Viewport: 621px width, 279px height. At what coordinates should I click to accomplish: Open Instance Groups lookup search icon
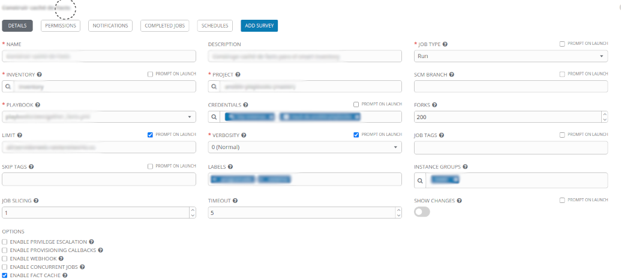point(420,180)
